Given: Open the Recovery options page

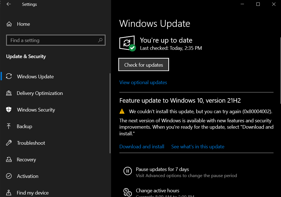Looking at the screenshot, I should 26,160.
